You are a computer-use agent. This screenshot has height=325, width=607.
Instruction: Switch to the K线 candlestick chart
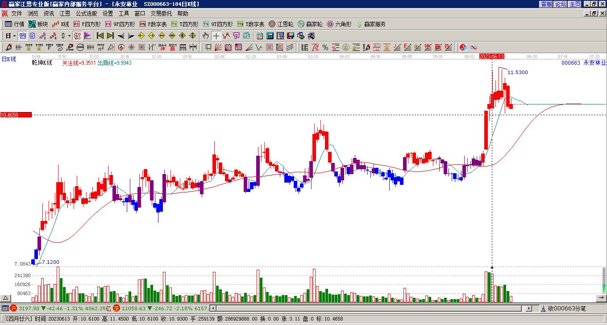pyautogui.click(x=60, y=24)
